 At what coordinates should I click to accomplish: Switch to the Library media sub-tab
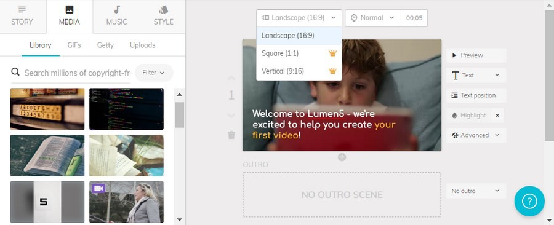click(x=40, y=45)
